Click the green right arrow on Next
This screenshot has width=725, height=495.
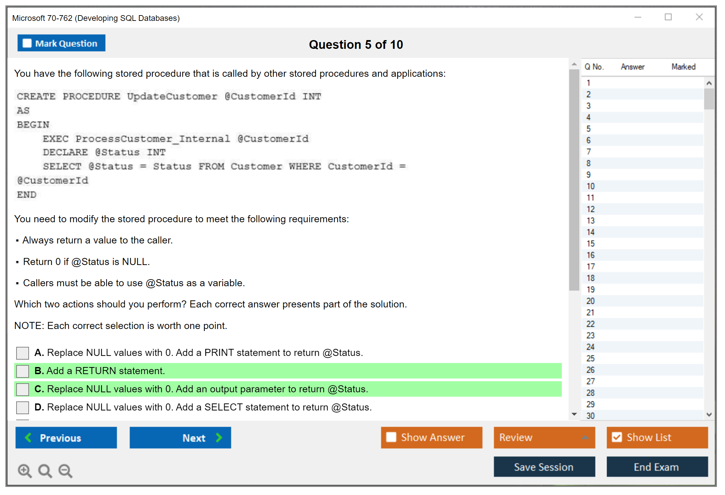click(x=219, y=437)
